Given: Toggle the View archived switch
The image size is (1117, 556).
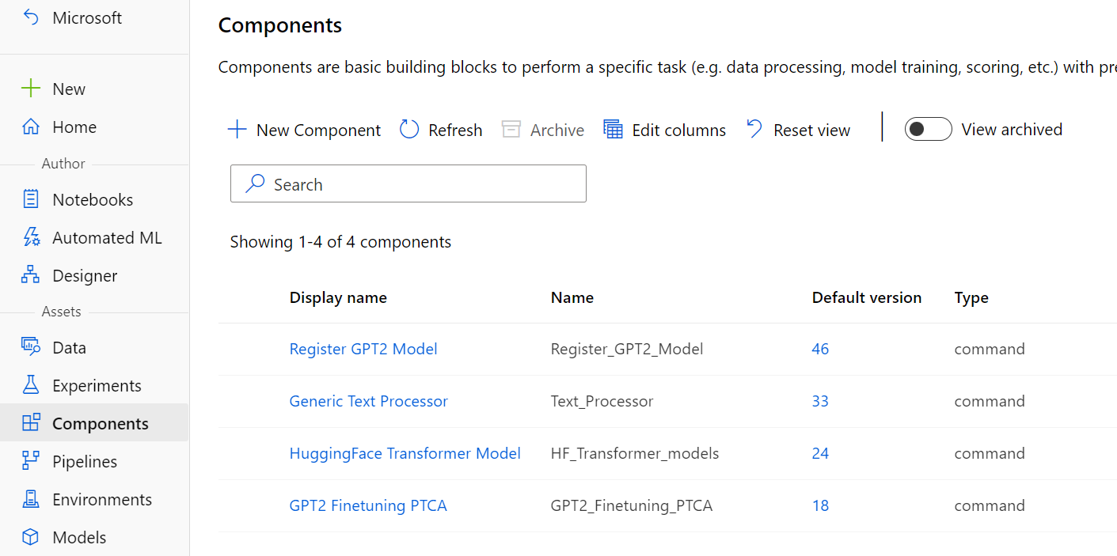Looking at the screenshot, I should coord(928,129).
